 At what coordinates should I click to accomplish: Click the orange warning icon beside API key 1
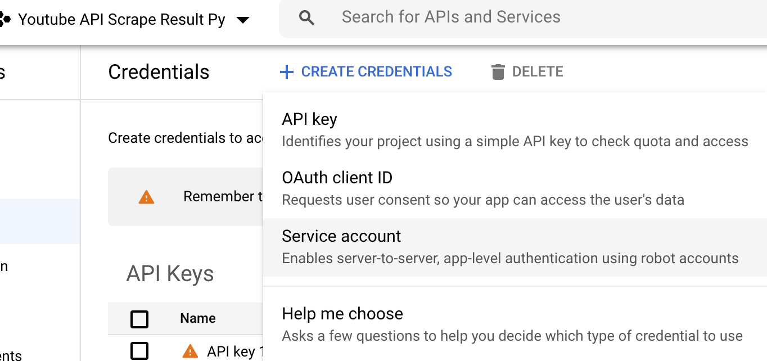pyautogui.click(x=190, y=351)
